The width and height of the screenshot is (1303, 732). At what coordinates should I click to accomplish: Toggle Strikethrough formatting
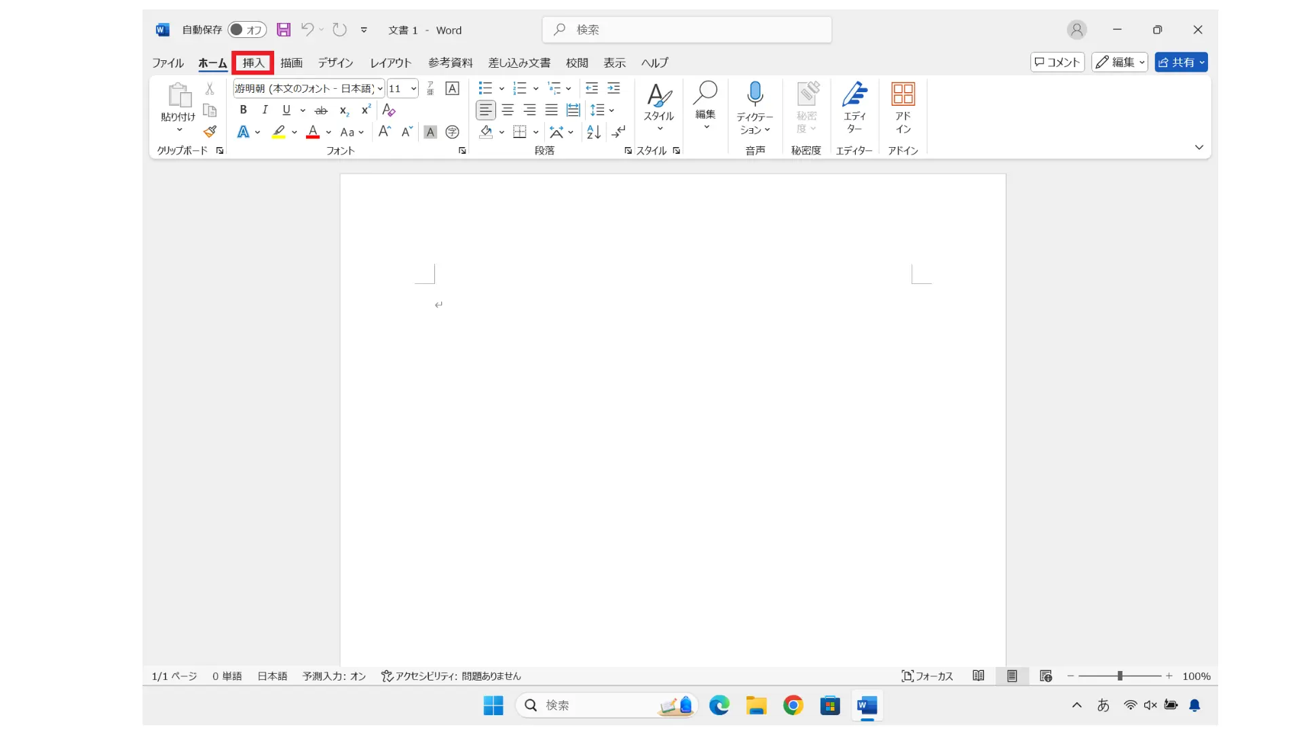click(322, 110)
